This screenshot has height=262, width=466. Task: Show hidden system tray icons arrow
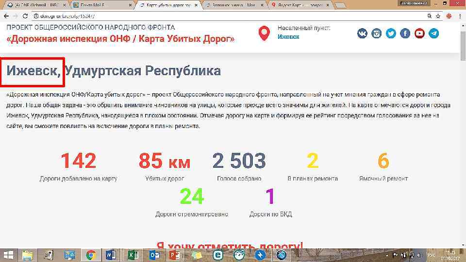click(x=387, y=255)
